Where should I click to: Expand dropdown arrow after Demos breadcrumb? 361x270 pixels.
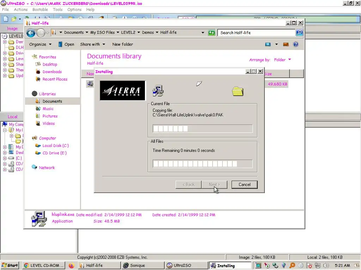click(x=157, y=32)
